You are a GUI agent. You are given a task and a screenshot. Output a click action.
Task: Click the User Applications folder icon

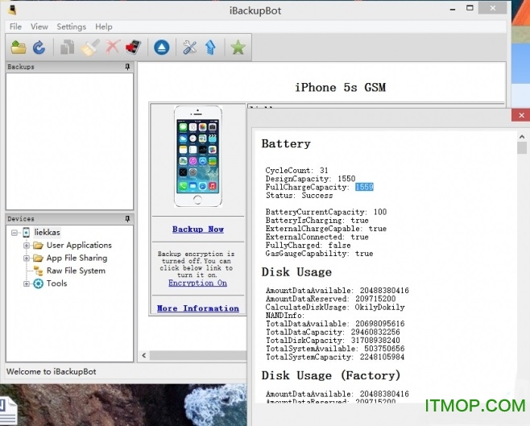38,246
